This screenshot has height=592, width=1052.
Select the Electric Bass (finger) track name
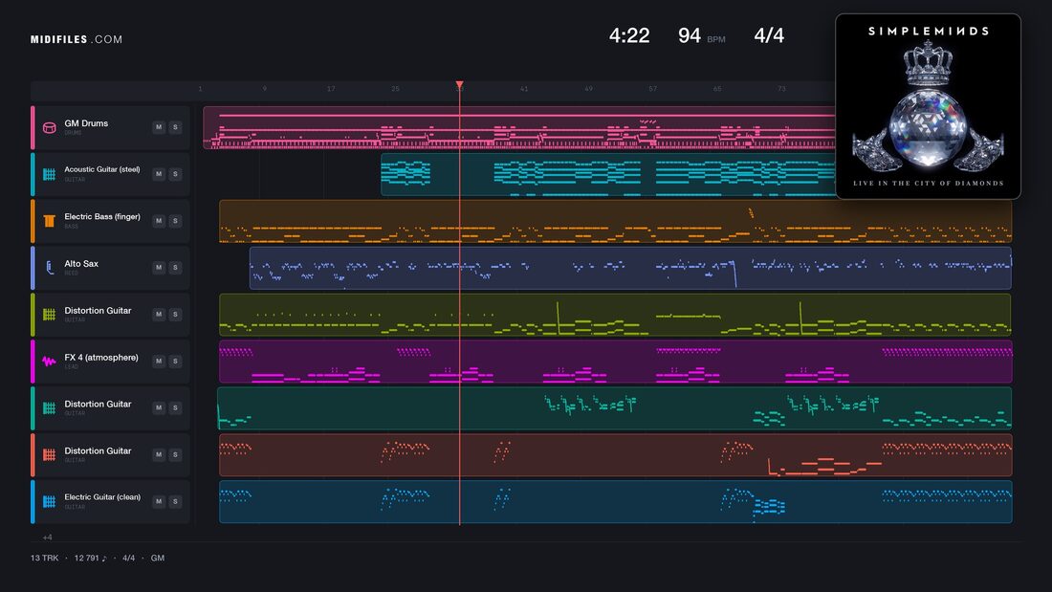coord(102,217)
